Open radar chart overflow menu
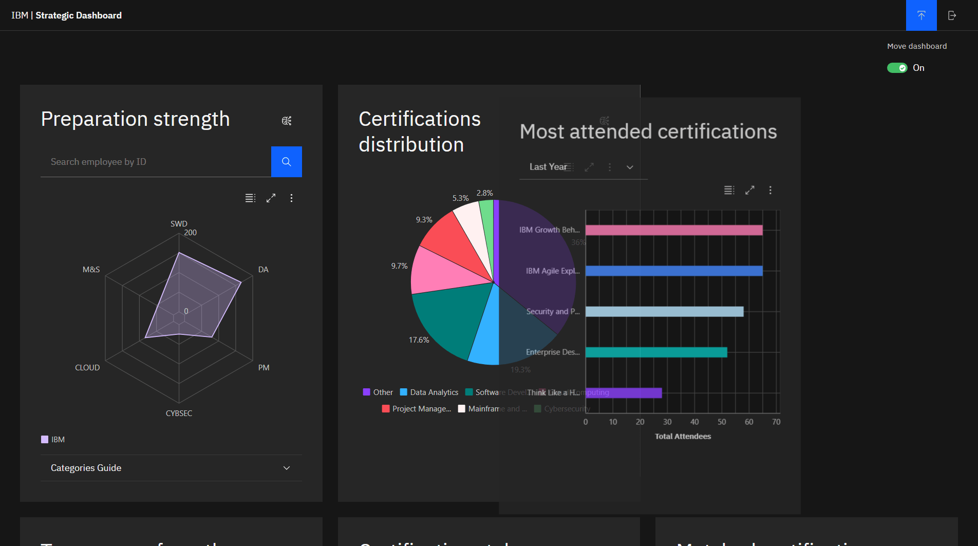The height and width of the screenshot is (546, 978). [291, 198]
